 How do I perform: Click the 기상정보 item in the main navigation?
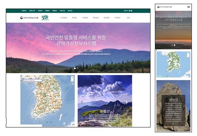click(117, 18)
